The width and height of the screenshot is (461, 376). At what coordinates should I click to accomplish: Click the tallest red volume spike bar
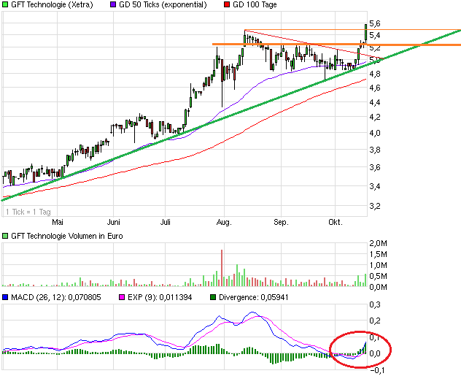(222, 268)
